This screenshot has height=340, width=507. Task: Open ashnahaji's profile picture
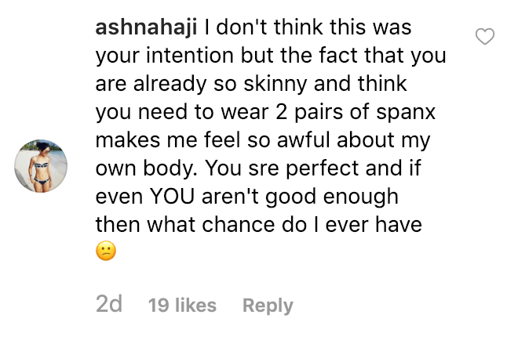click(x=41, y=165)
